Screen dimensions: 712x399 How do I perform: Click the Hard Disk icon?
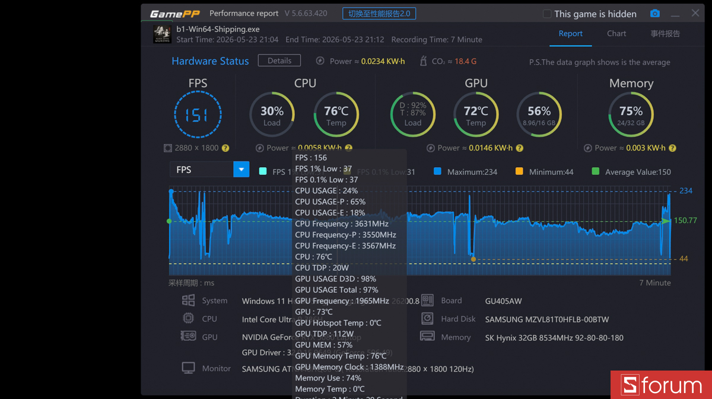tap(427, 318)
